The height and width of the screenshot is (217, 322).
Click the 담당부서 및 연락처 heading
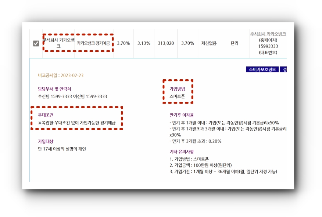coord(54,89)
